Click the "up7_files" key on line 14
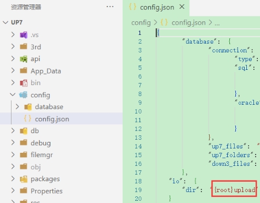Image resolution: width=260 pixels, height=203 pixels. coord(227,146)
